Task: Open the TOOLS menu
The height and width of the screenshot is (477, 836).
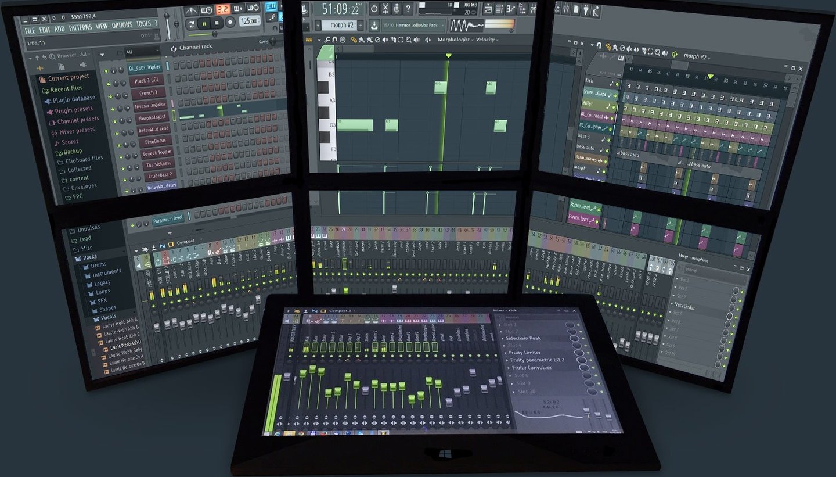Action: [143, 24]
